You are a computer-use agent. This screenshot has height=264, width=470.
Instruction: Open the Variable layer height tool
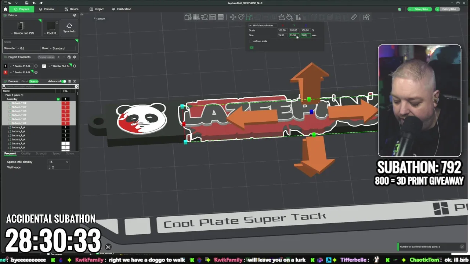221,17
